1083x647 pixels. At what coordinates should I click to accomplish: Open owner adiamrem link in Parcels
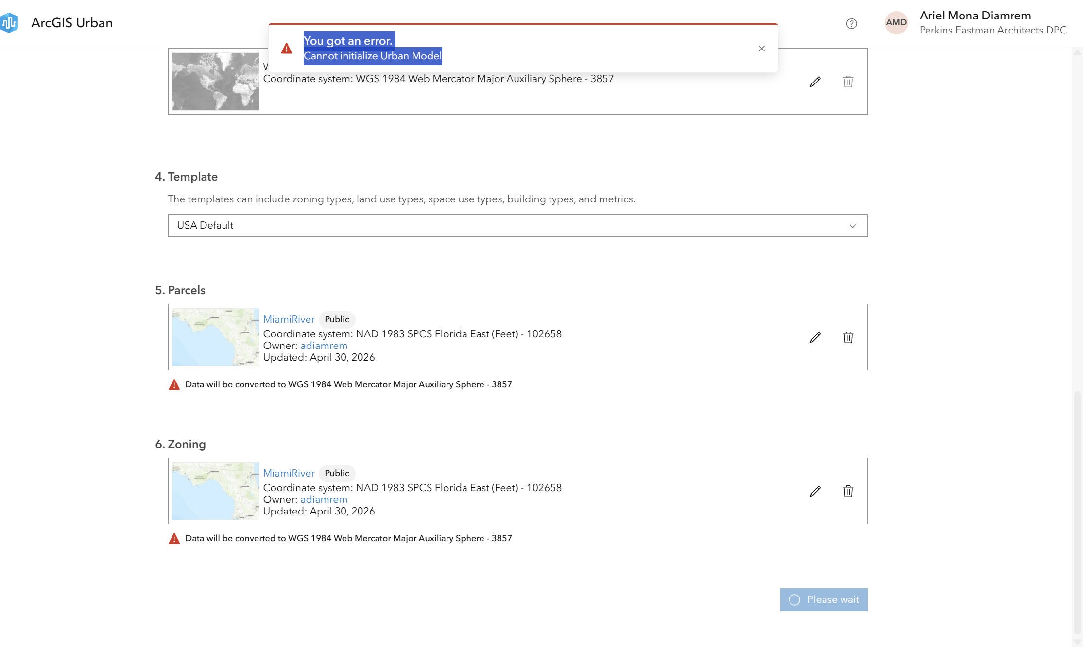coord(324,346)
